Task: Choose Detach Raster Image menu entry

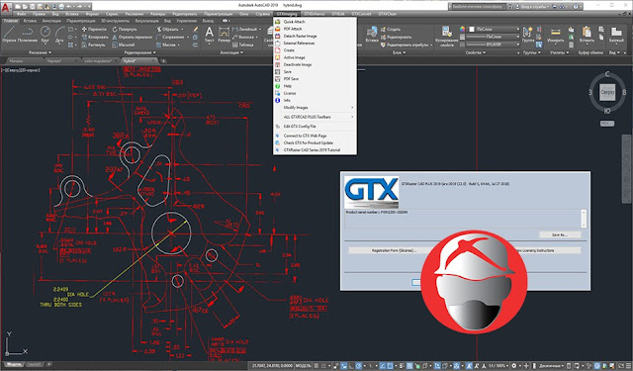Action: (315, 36)
